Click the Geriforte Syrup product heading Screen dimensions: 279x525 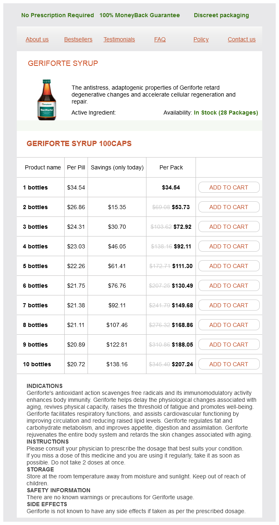(63, 63)
